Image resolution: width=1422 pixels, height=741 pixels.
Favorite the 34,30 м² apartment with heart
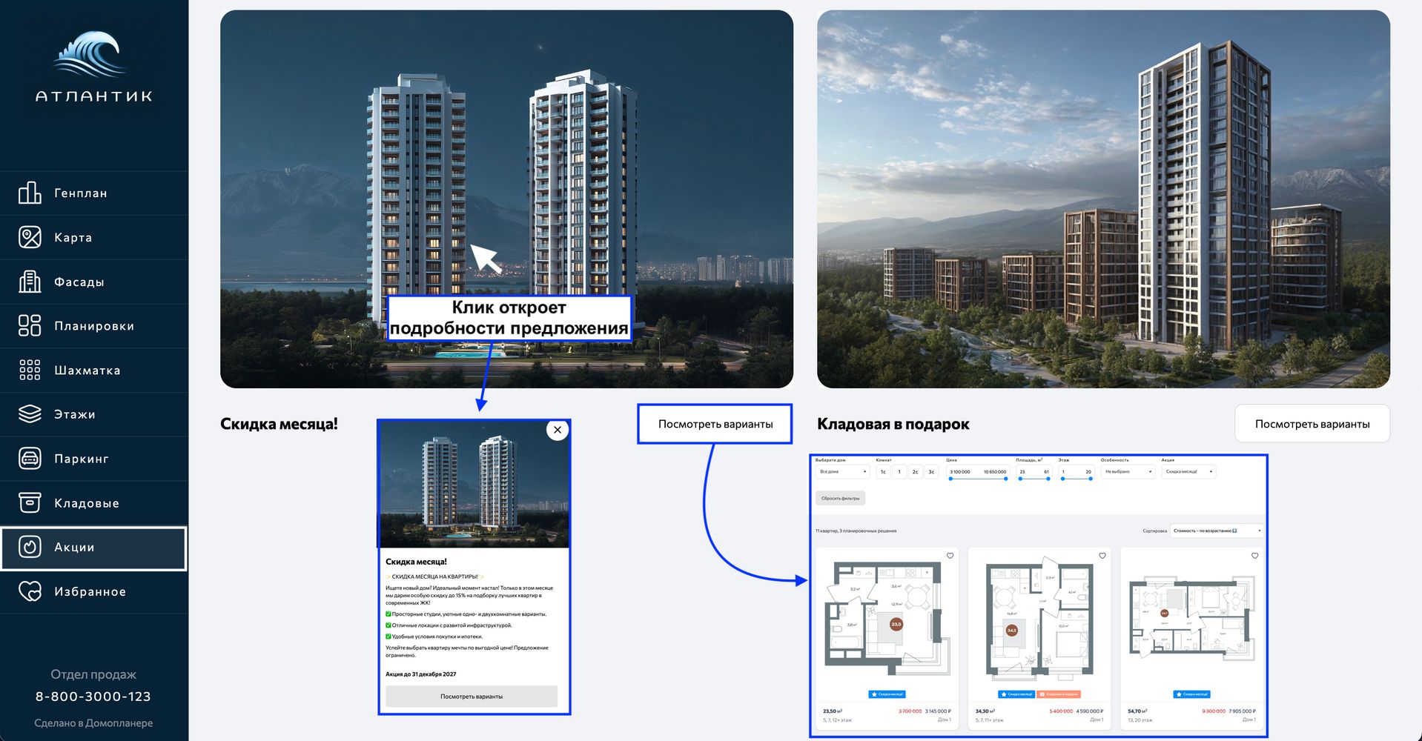pyautogui.click(x=1102, y=556)
